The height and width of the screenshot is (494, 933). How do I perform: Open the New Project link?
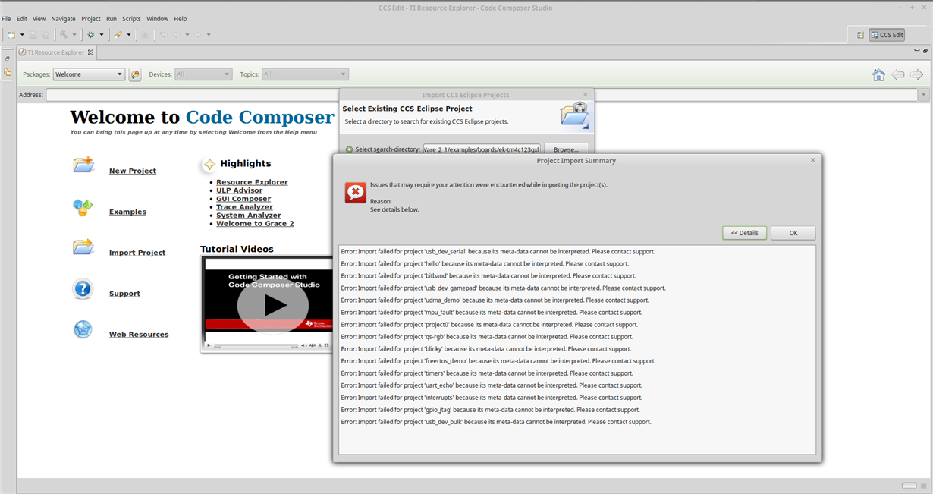pos(133,171)
